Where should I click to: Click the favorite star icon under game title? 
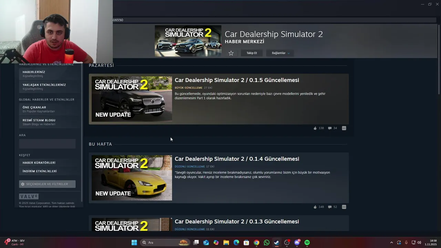point(231,53)
